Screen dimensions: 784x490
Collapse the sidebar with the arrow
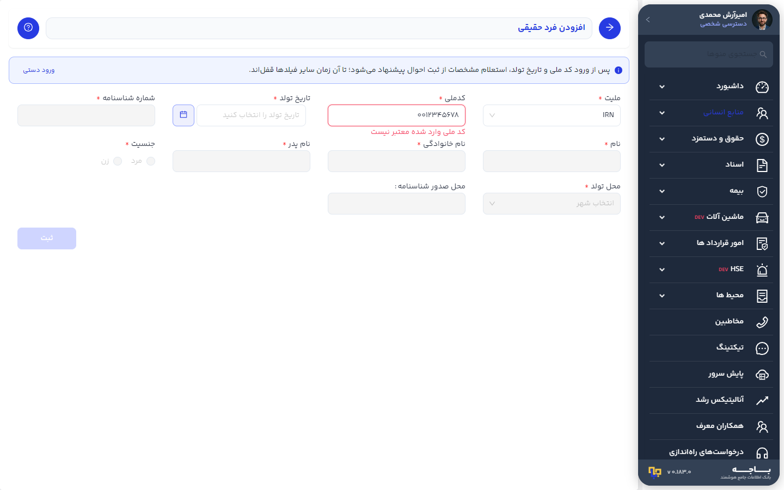[648, 20]
